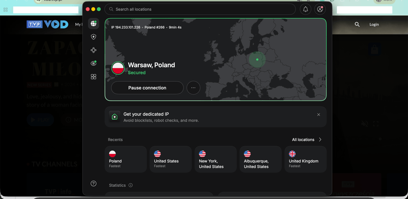Click the Statistics info icon
Viewport: 408px width, 199px height.
(131, 185)
